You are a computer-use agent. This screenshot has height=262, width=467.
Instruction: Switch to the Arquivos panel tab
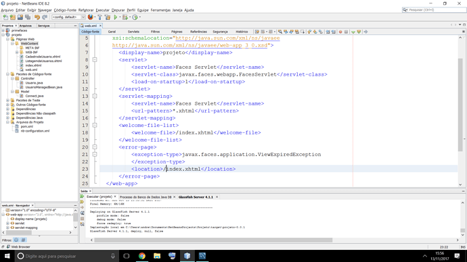(x=25, y=26)
